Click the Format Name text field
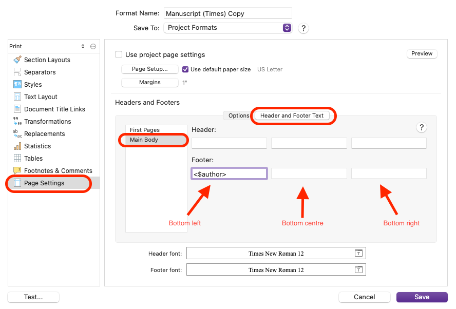This screenshot has height=309, width=456. tap(227, 13)
